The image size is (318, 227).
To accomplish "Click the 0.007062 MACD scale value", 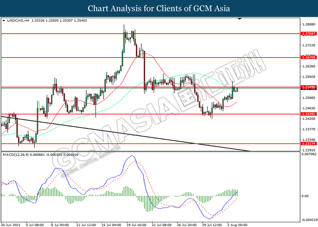I will [x=309, y=154].
